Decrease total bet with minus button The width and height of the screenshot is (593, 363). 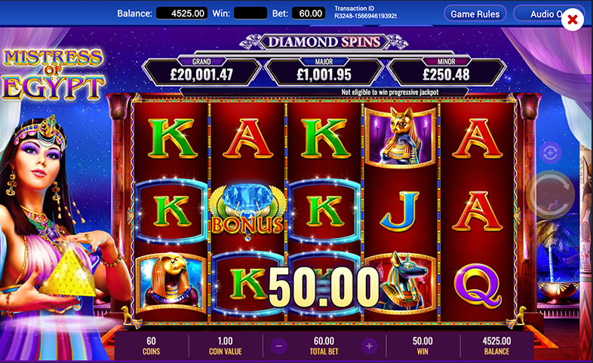pyautogui.click(x=278, y=346)
